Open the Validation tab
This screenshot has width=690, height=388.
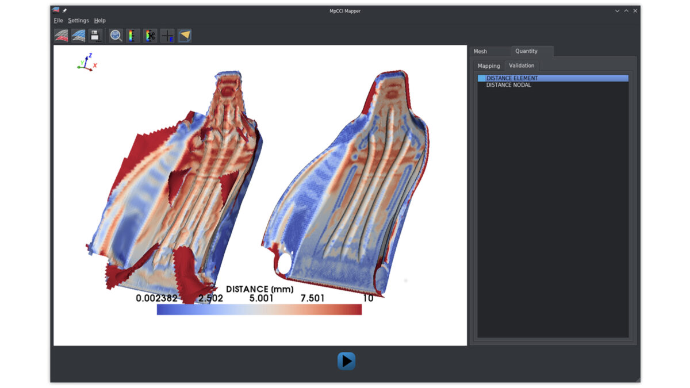tap(522, 66)
